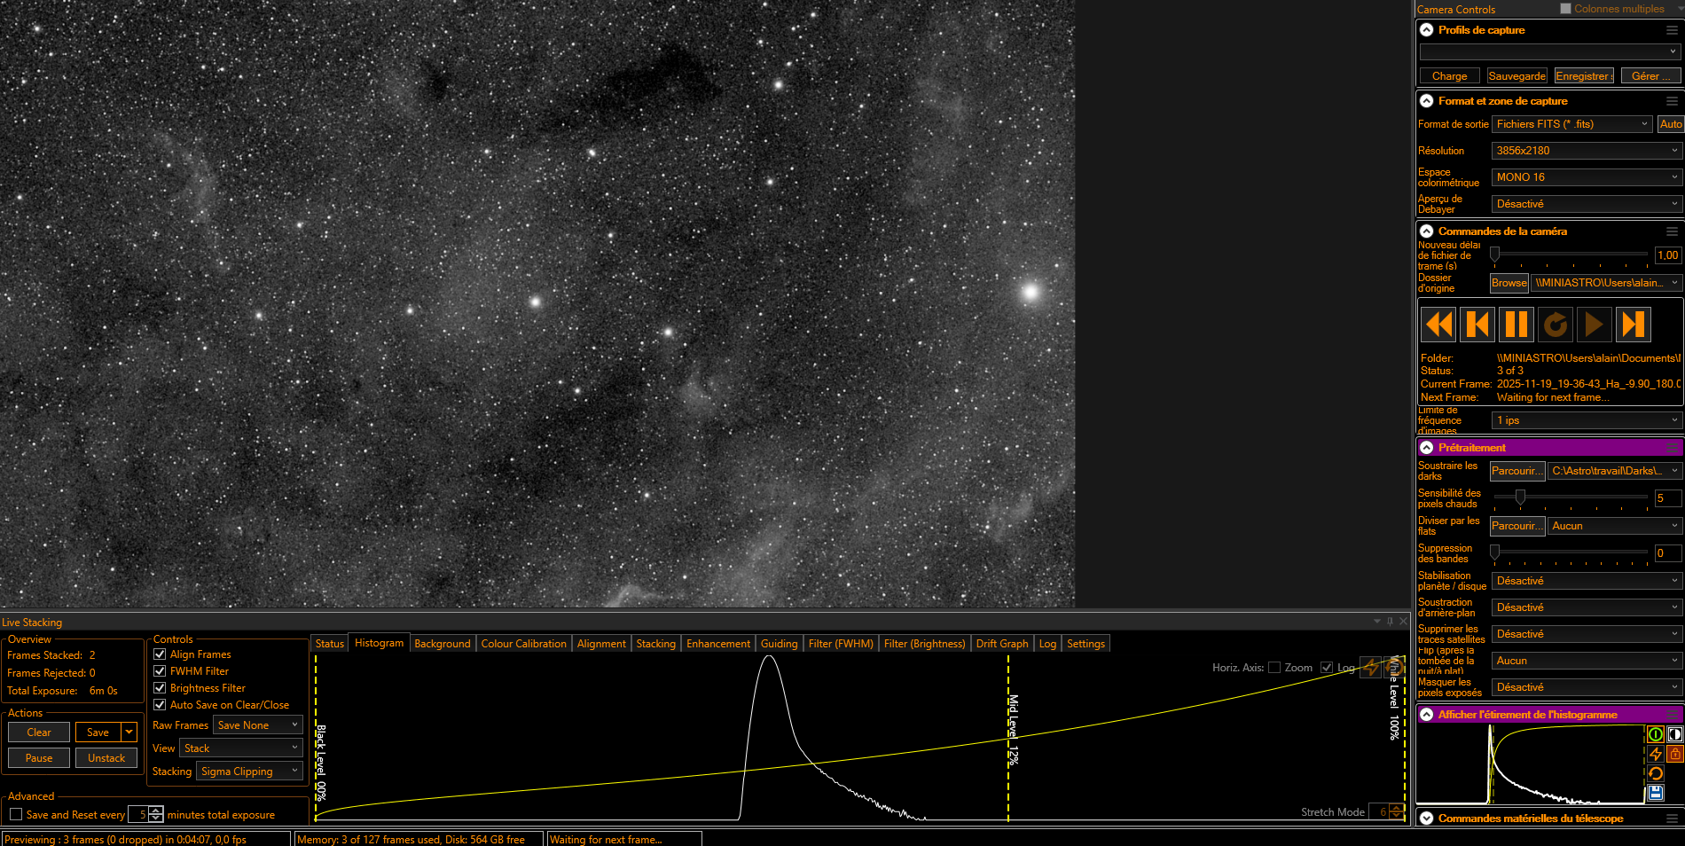This screenshot has height=846, width=1685.
Task: Skip to the last frame icon
Action: [x=1634, y=325]
